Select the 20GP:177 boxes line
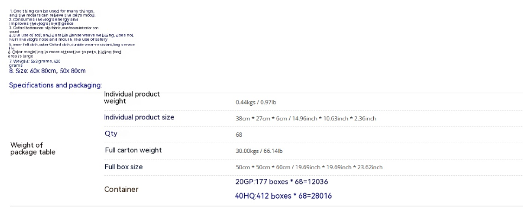 pyautogui.click(x=282, y=182)
